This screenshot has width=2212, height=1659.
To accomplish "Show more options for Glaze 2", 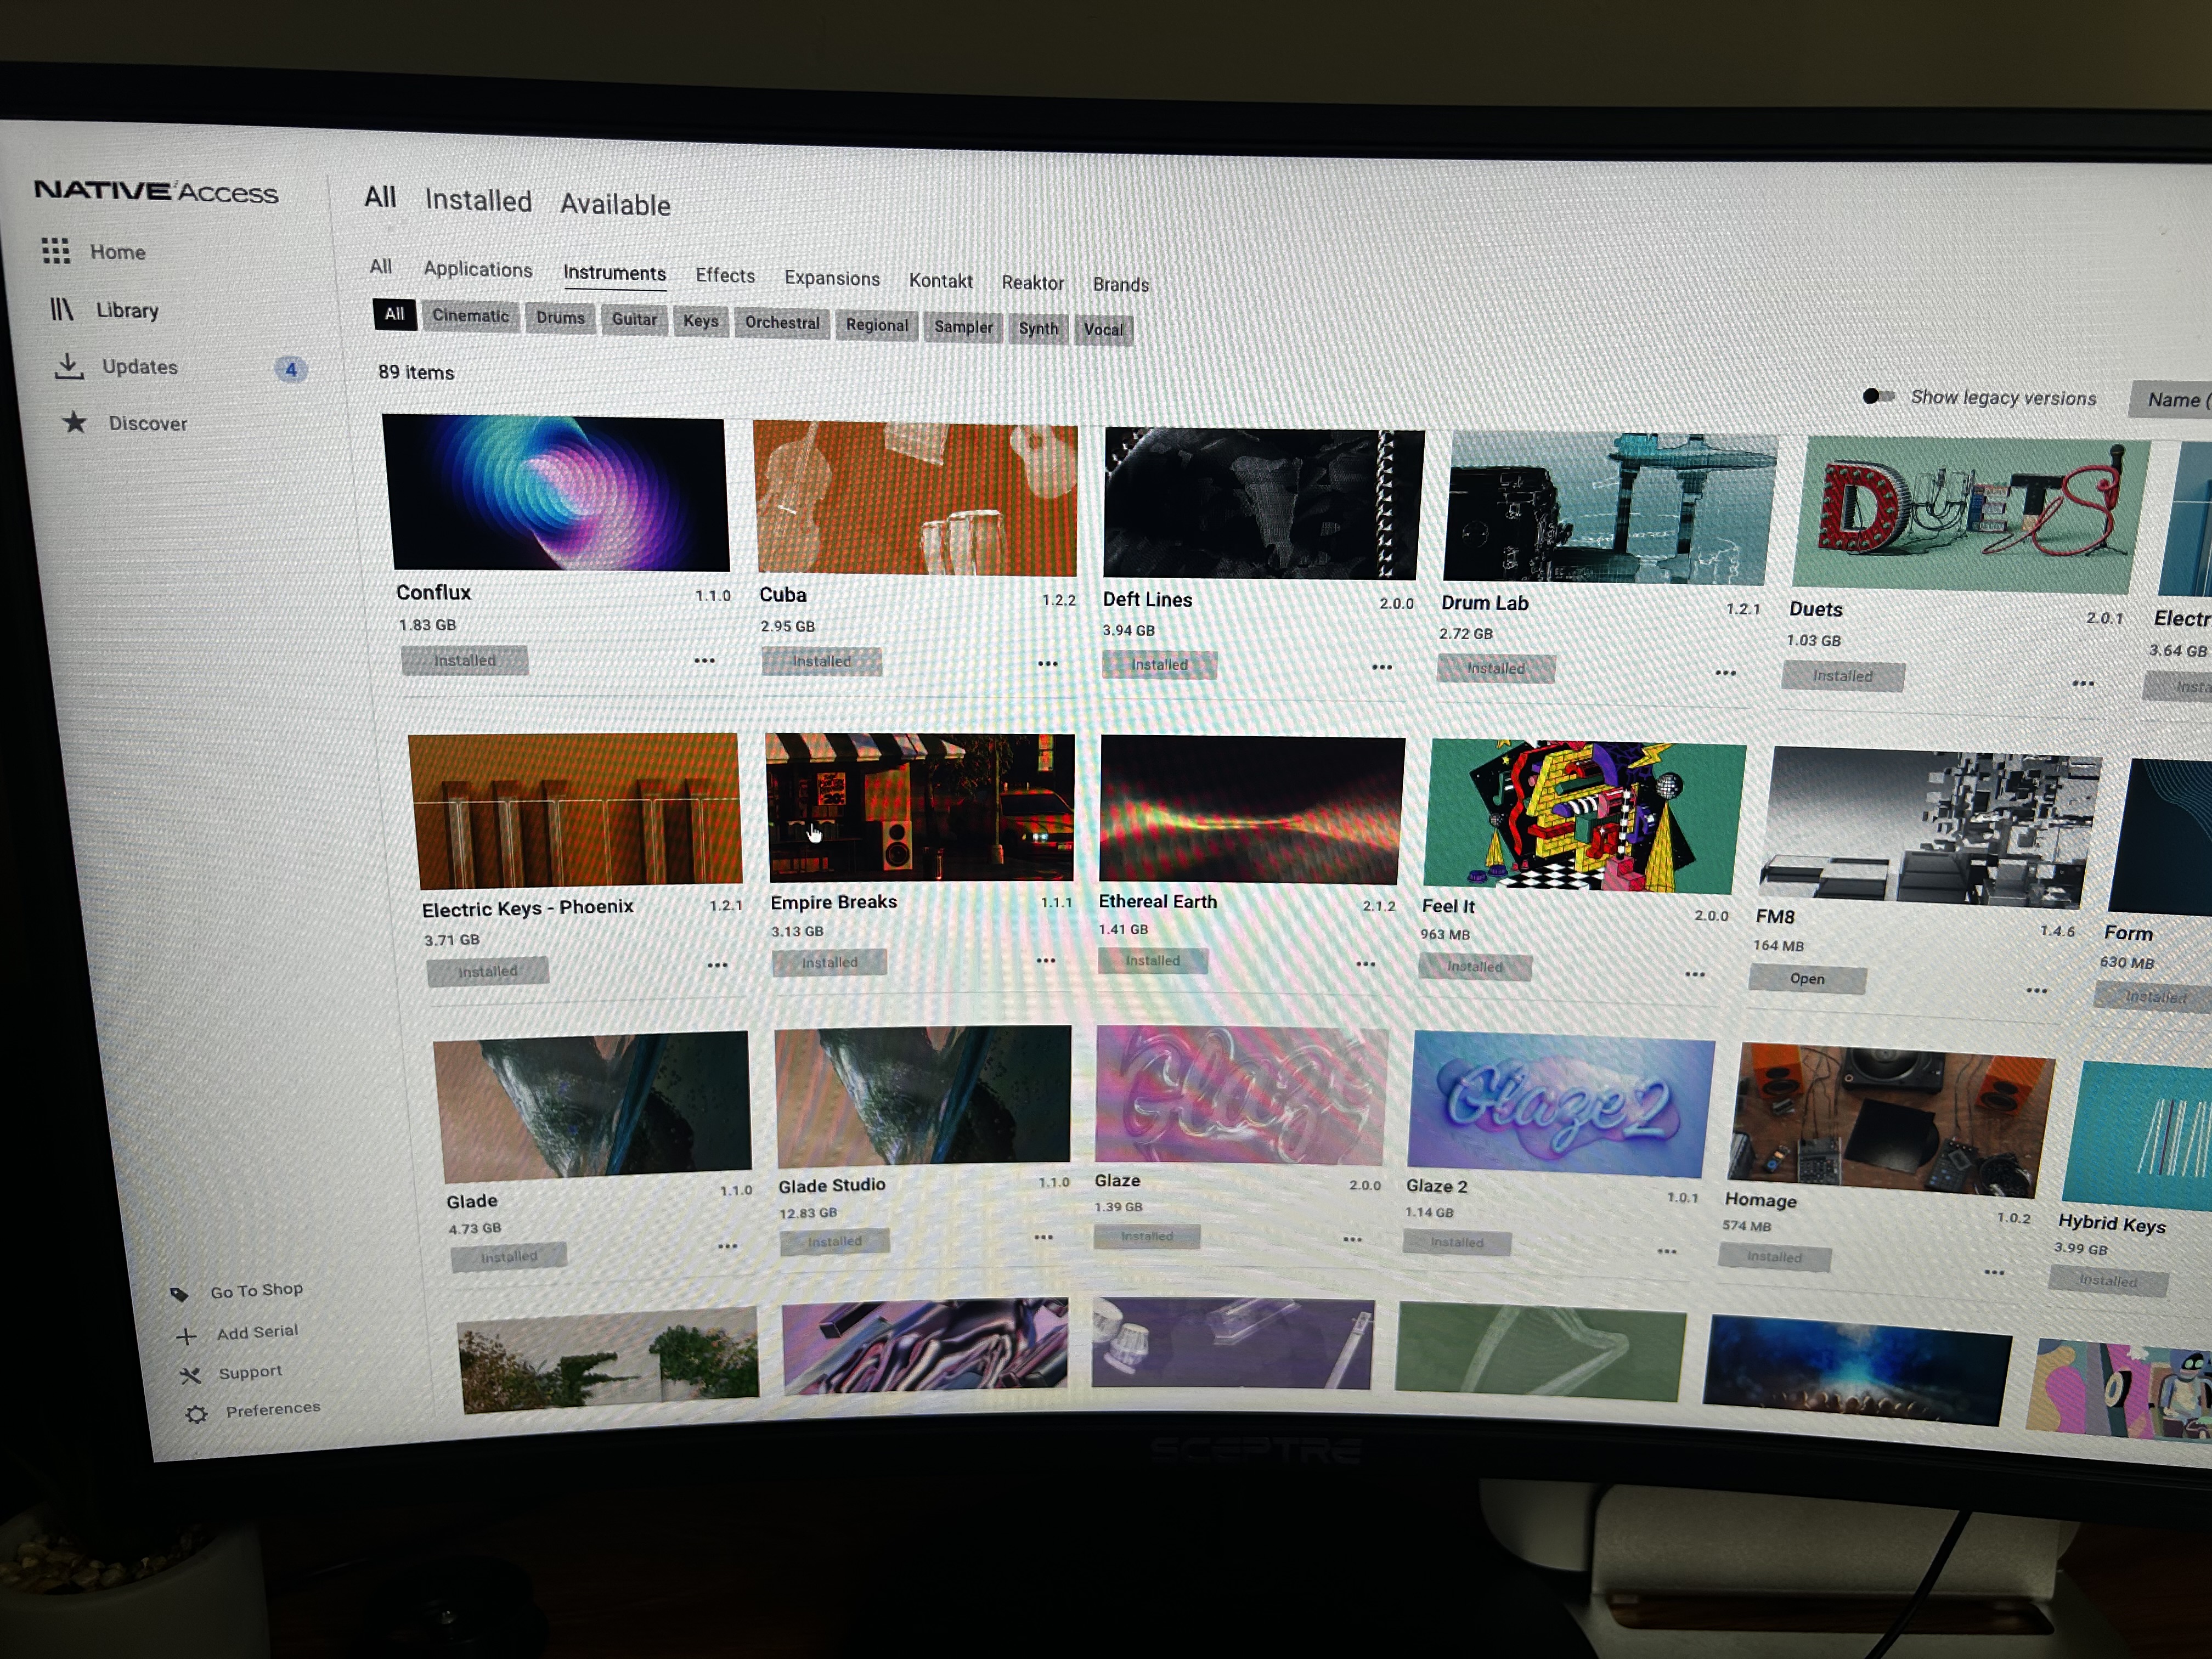I will pyautogui.click(x=1667, y=1251).
